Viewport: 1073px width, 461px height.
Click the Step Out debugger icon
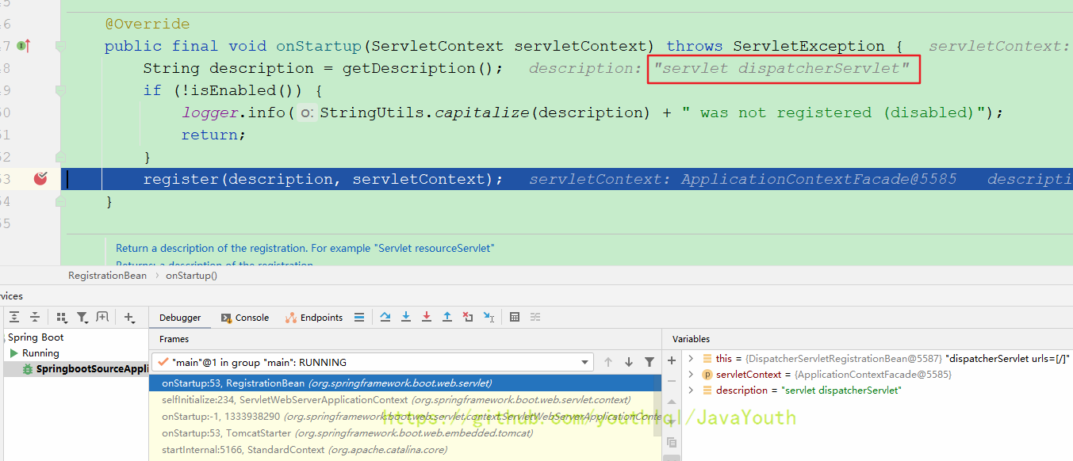point(447,318)
